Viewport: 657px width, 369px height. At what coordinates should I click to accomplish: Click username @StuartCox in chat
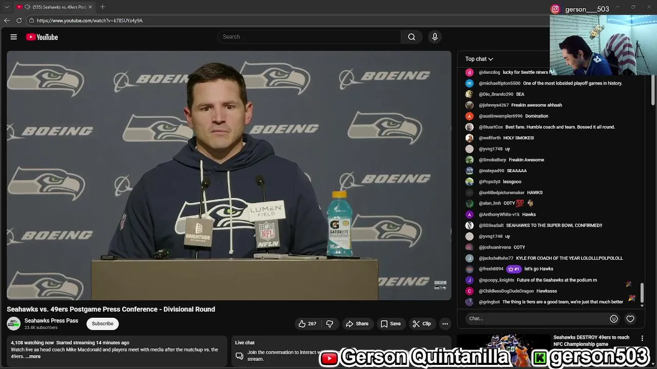(491, 127)
